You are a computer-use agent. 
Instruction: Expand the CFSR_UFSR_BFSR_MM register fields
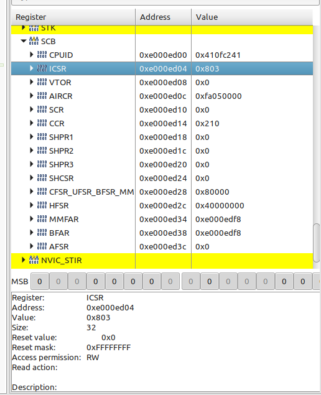[x=32, y=192]
